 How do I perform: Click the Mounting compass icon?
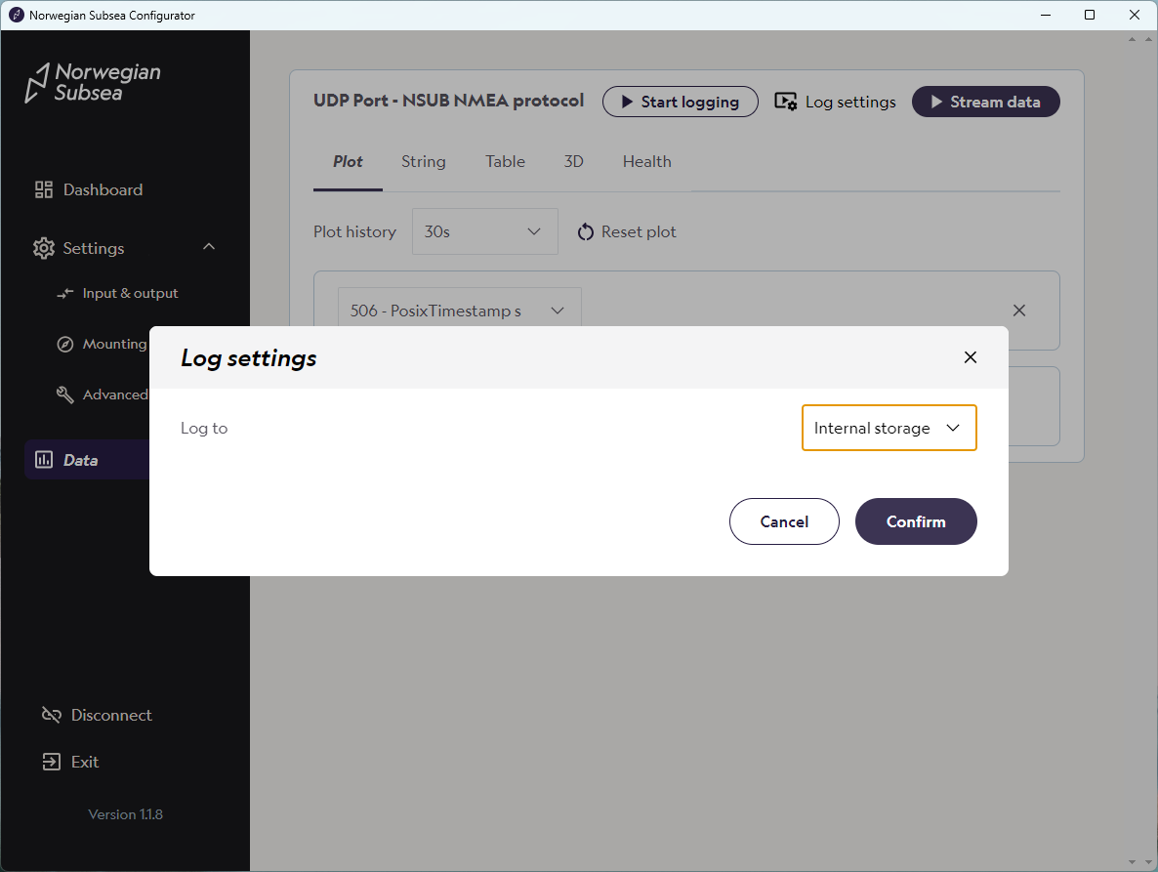65,344
